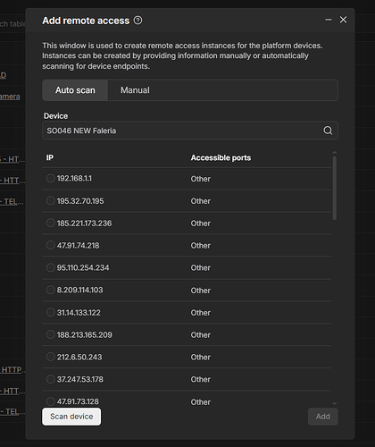
Task: Click the Add button
Action: tap(323, 417)
